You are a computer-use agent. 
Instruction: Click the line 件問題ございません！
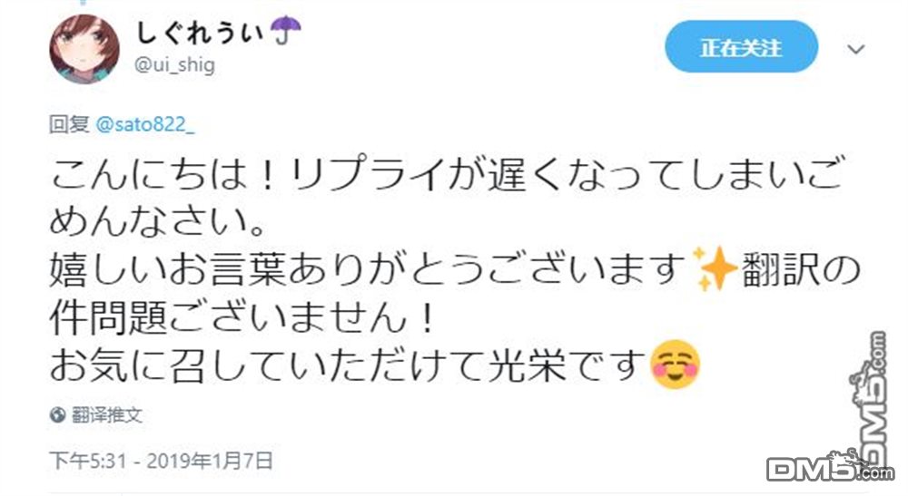coord(242,317)
